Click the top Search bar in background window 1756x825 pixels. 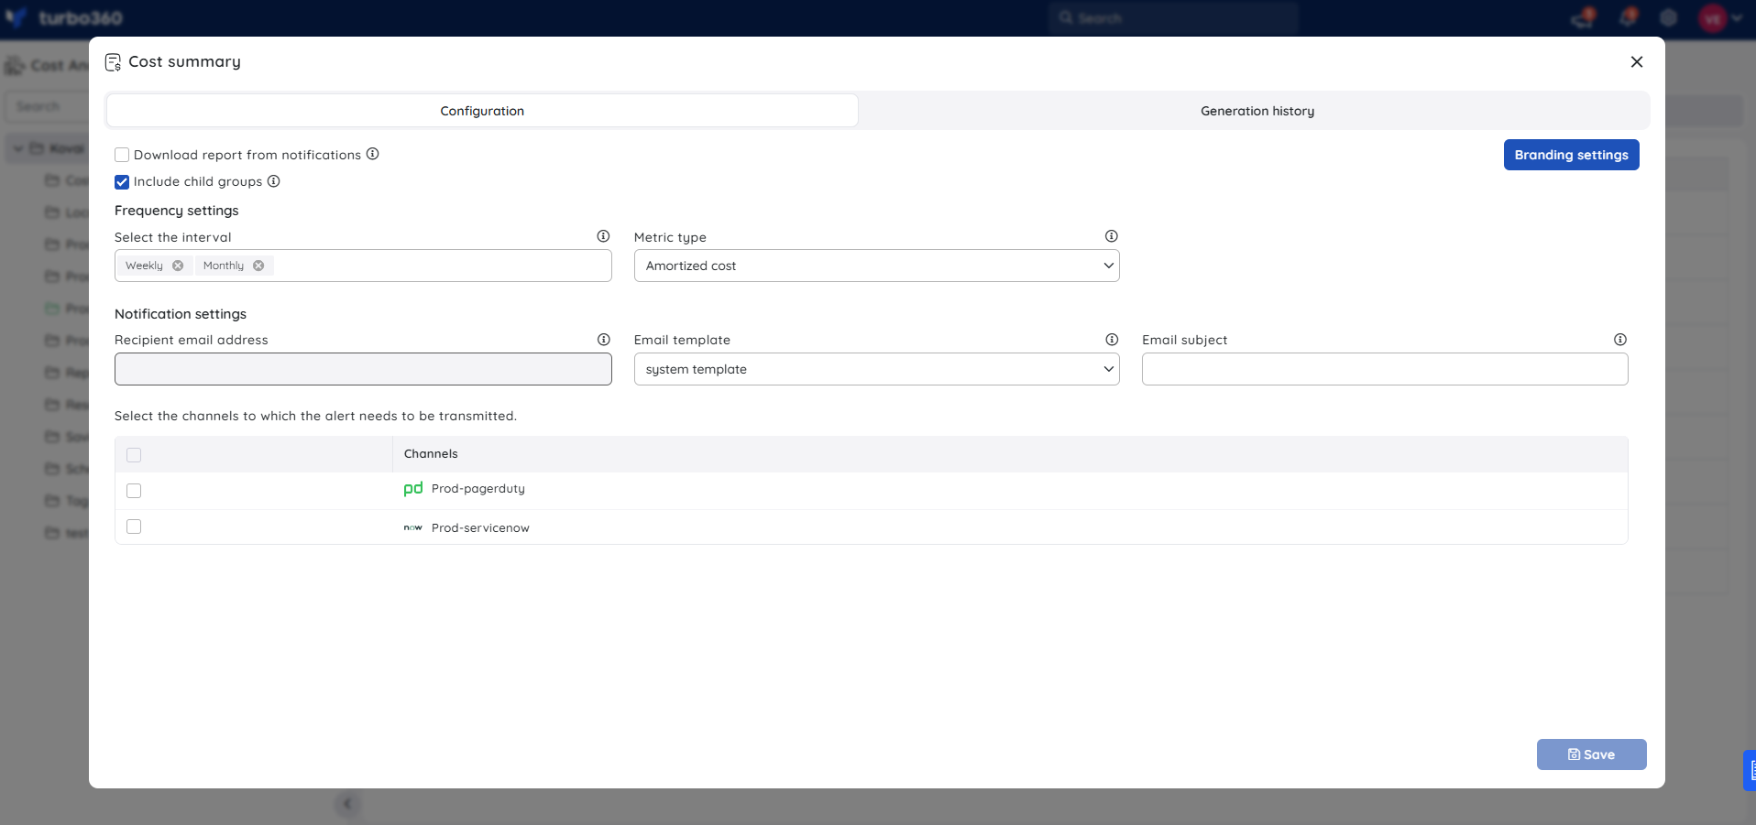click(x=1173, y=17)
